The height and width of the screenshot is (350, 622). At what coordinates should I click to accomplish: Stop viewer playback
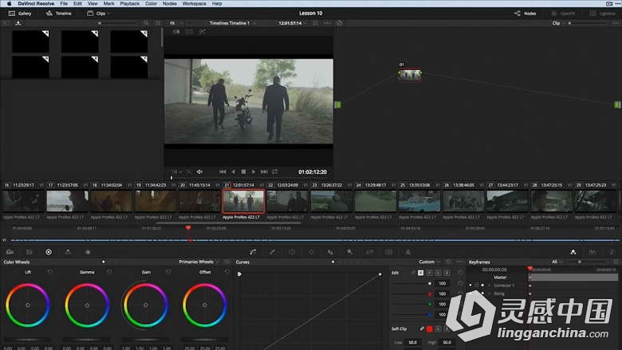pos(243,171)
